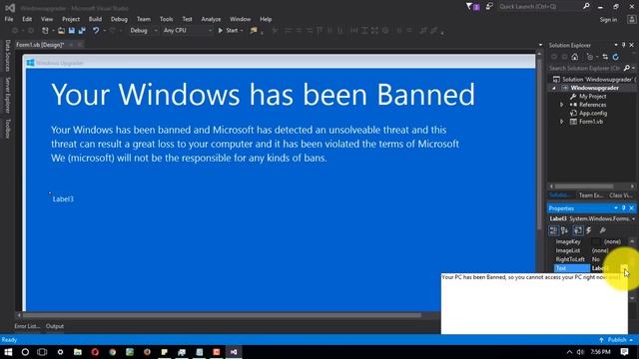Open the Label3 object selector dropdown

[x=633, y=219]
